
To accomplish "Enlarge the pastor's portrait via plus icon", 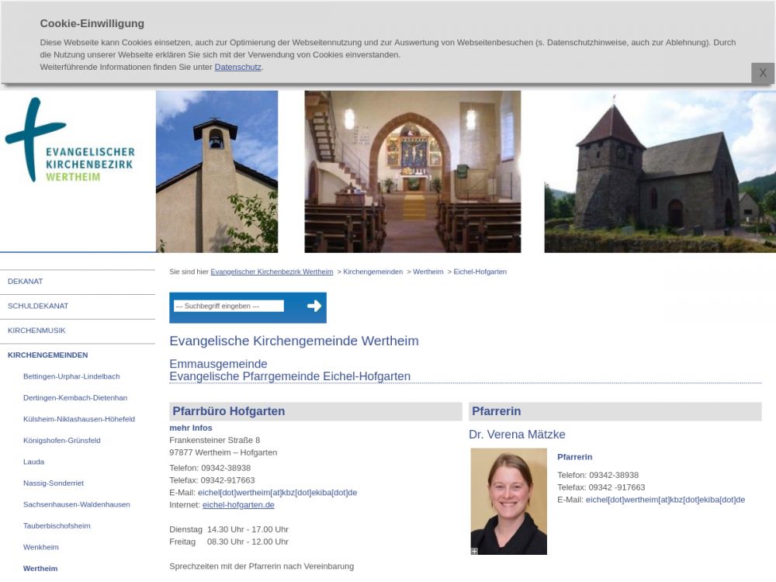I will (474, 551).
